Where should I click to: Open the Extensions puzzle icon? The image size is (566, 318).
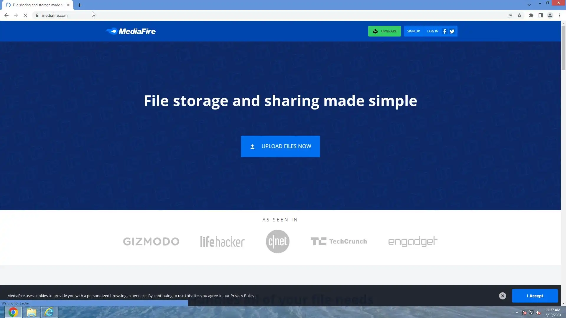coord(531,15)
